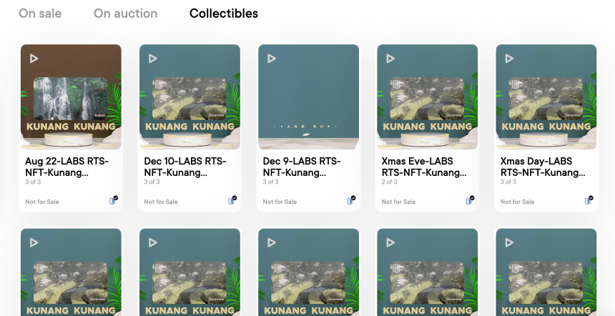Click verified collection badge on Xmas Day-LABS card

589,200
